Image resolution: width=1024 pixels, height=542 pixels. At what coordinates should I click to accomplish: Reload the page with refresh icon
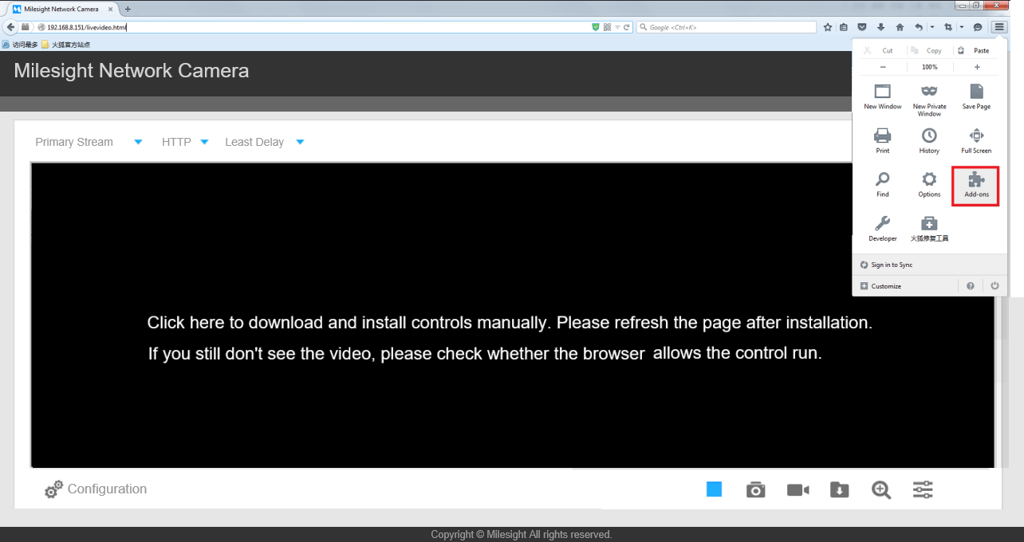coord(627,27)
